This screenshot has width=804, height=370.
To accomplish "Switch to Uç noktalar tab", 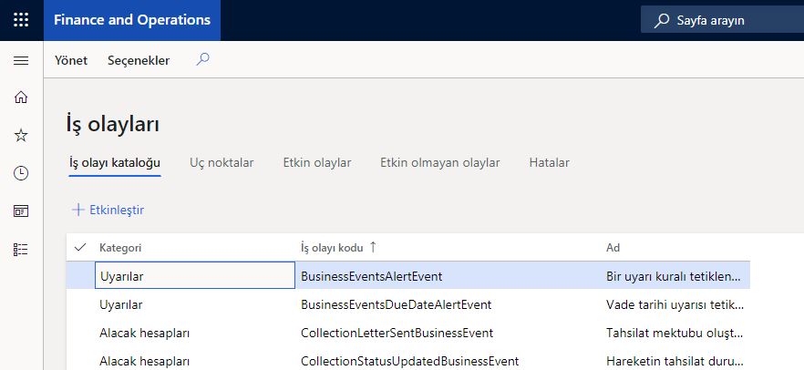I will point(222,162).
